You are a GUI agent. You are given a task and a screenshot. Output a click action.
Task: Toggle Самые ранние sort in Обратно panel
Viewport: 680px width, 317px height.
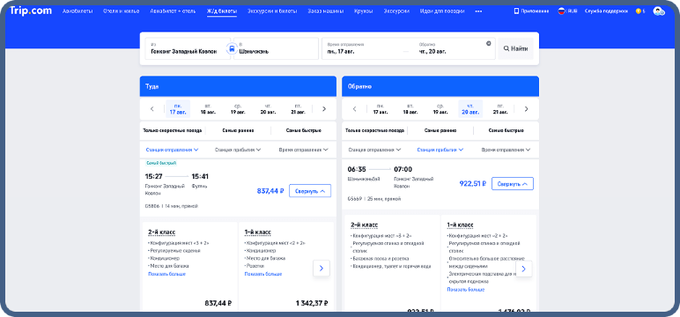pyautogui.click(x=440, y=130)
